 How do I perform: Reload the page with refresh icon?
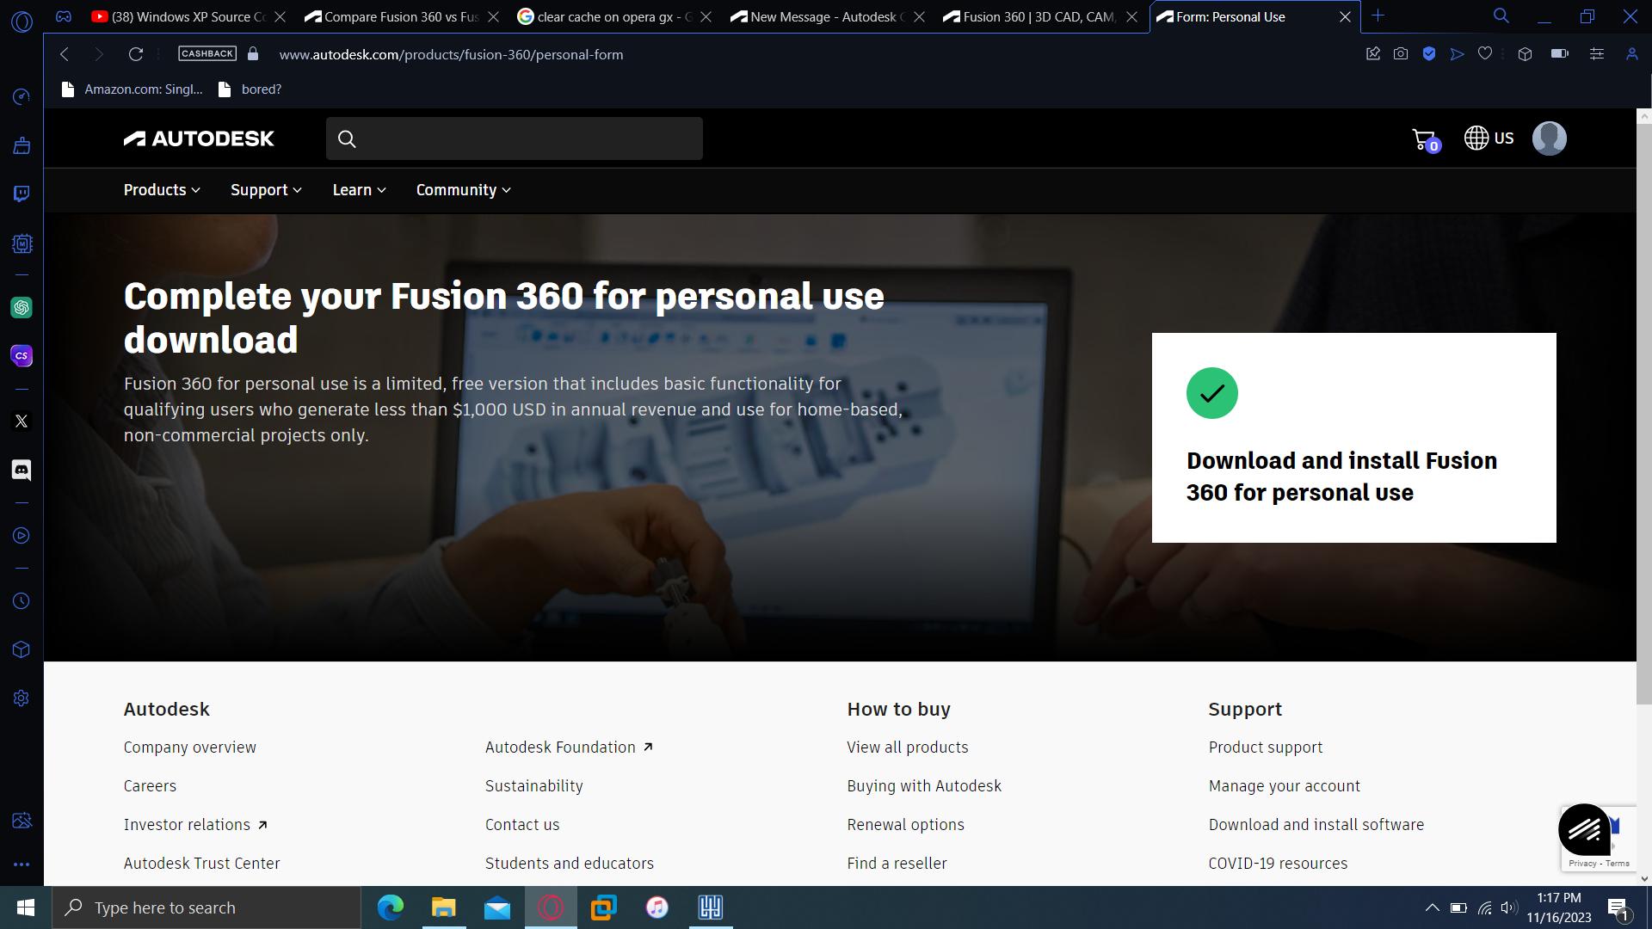pos(135,54)
